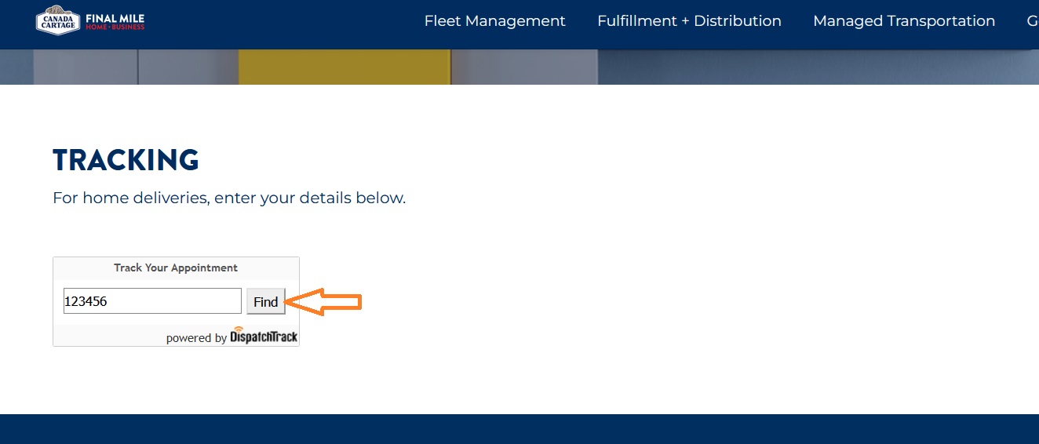Click the orange arrow pointing at Find
Viewport: 1039px width, 444px height.
323,301
